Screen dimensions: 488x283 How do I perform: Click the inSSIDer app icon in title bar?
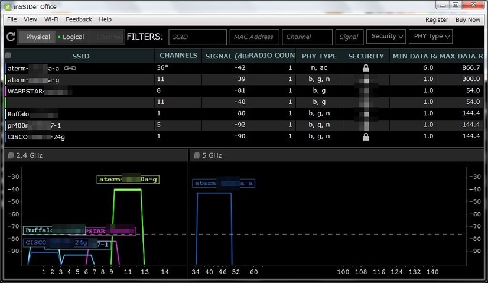click(8, 6)
